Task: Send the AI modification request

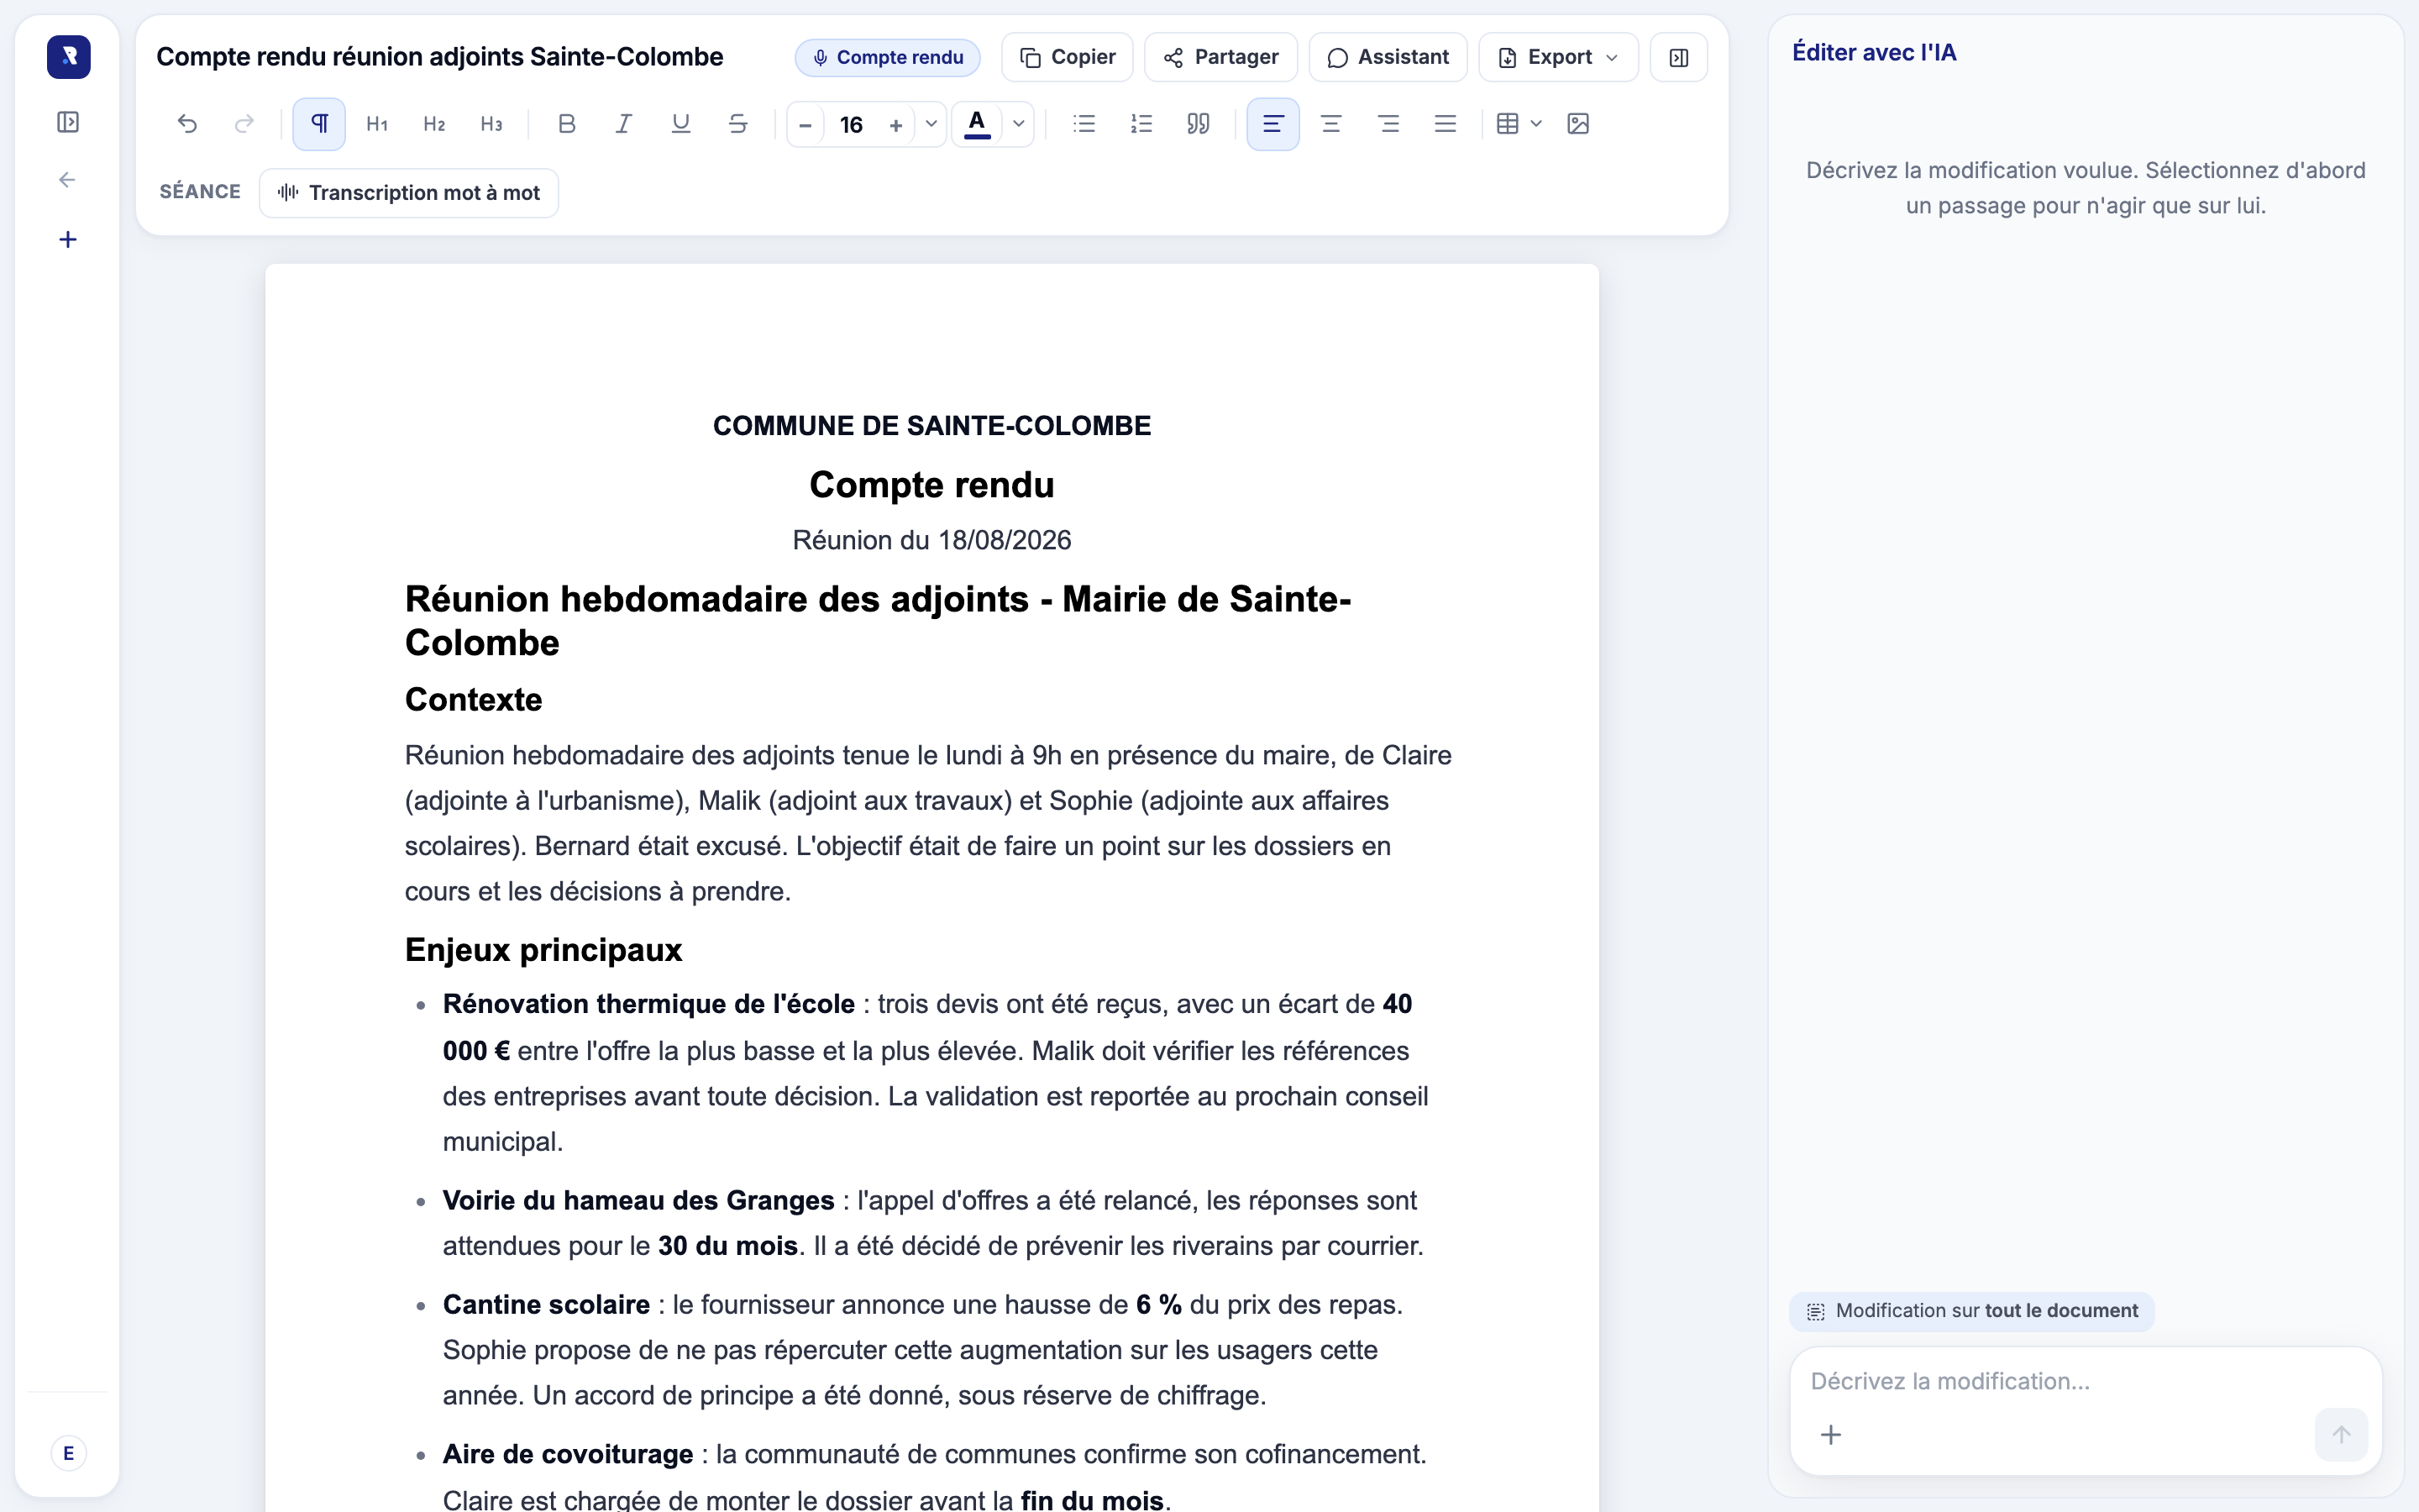Action: tap(2341, 1435)
